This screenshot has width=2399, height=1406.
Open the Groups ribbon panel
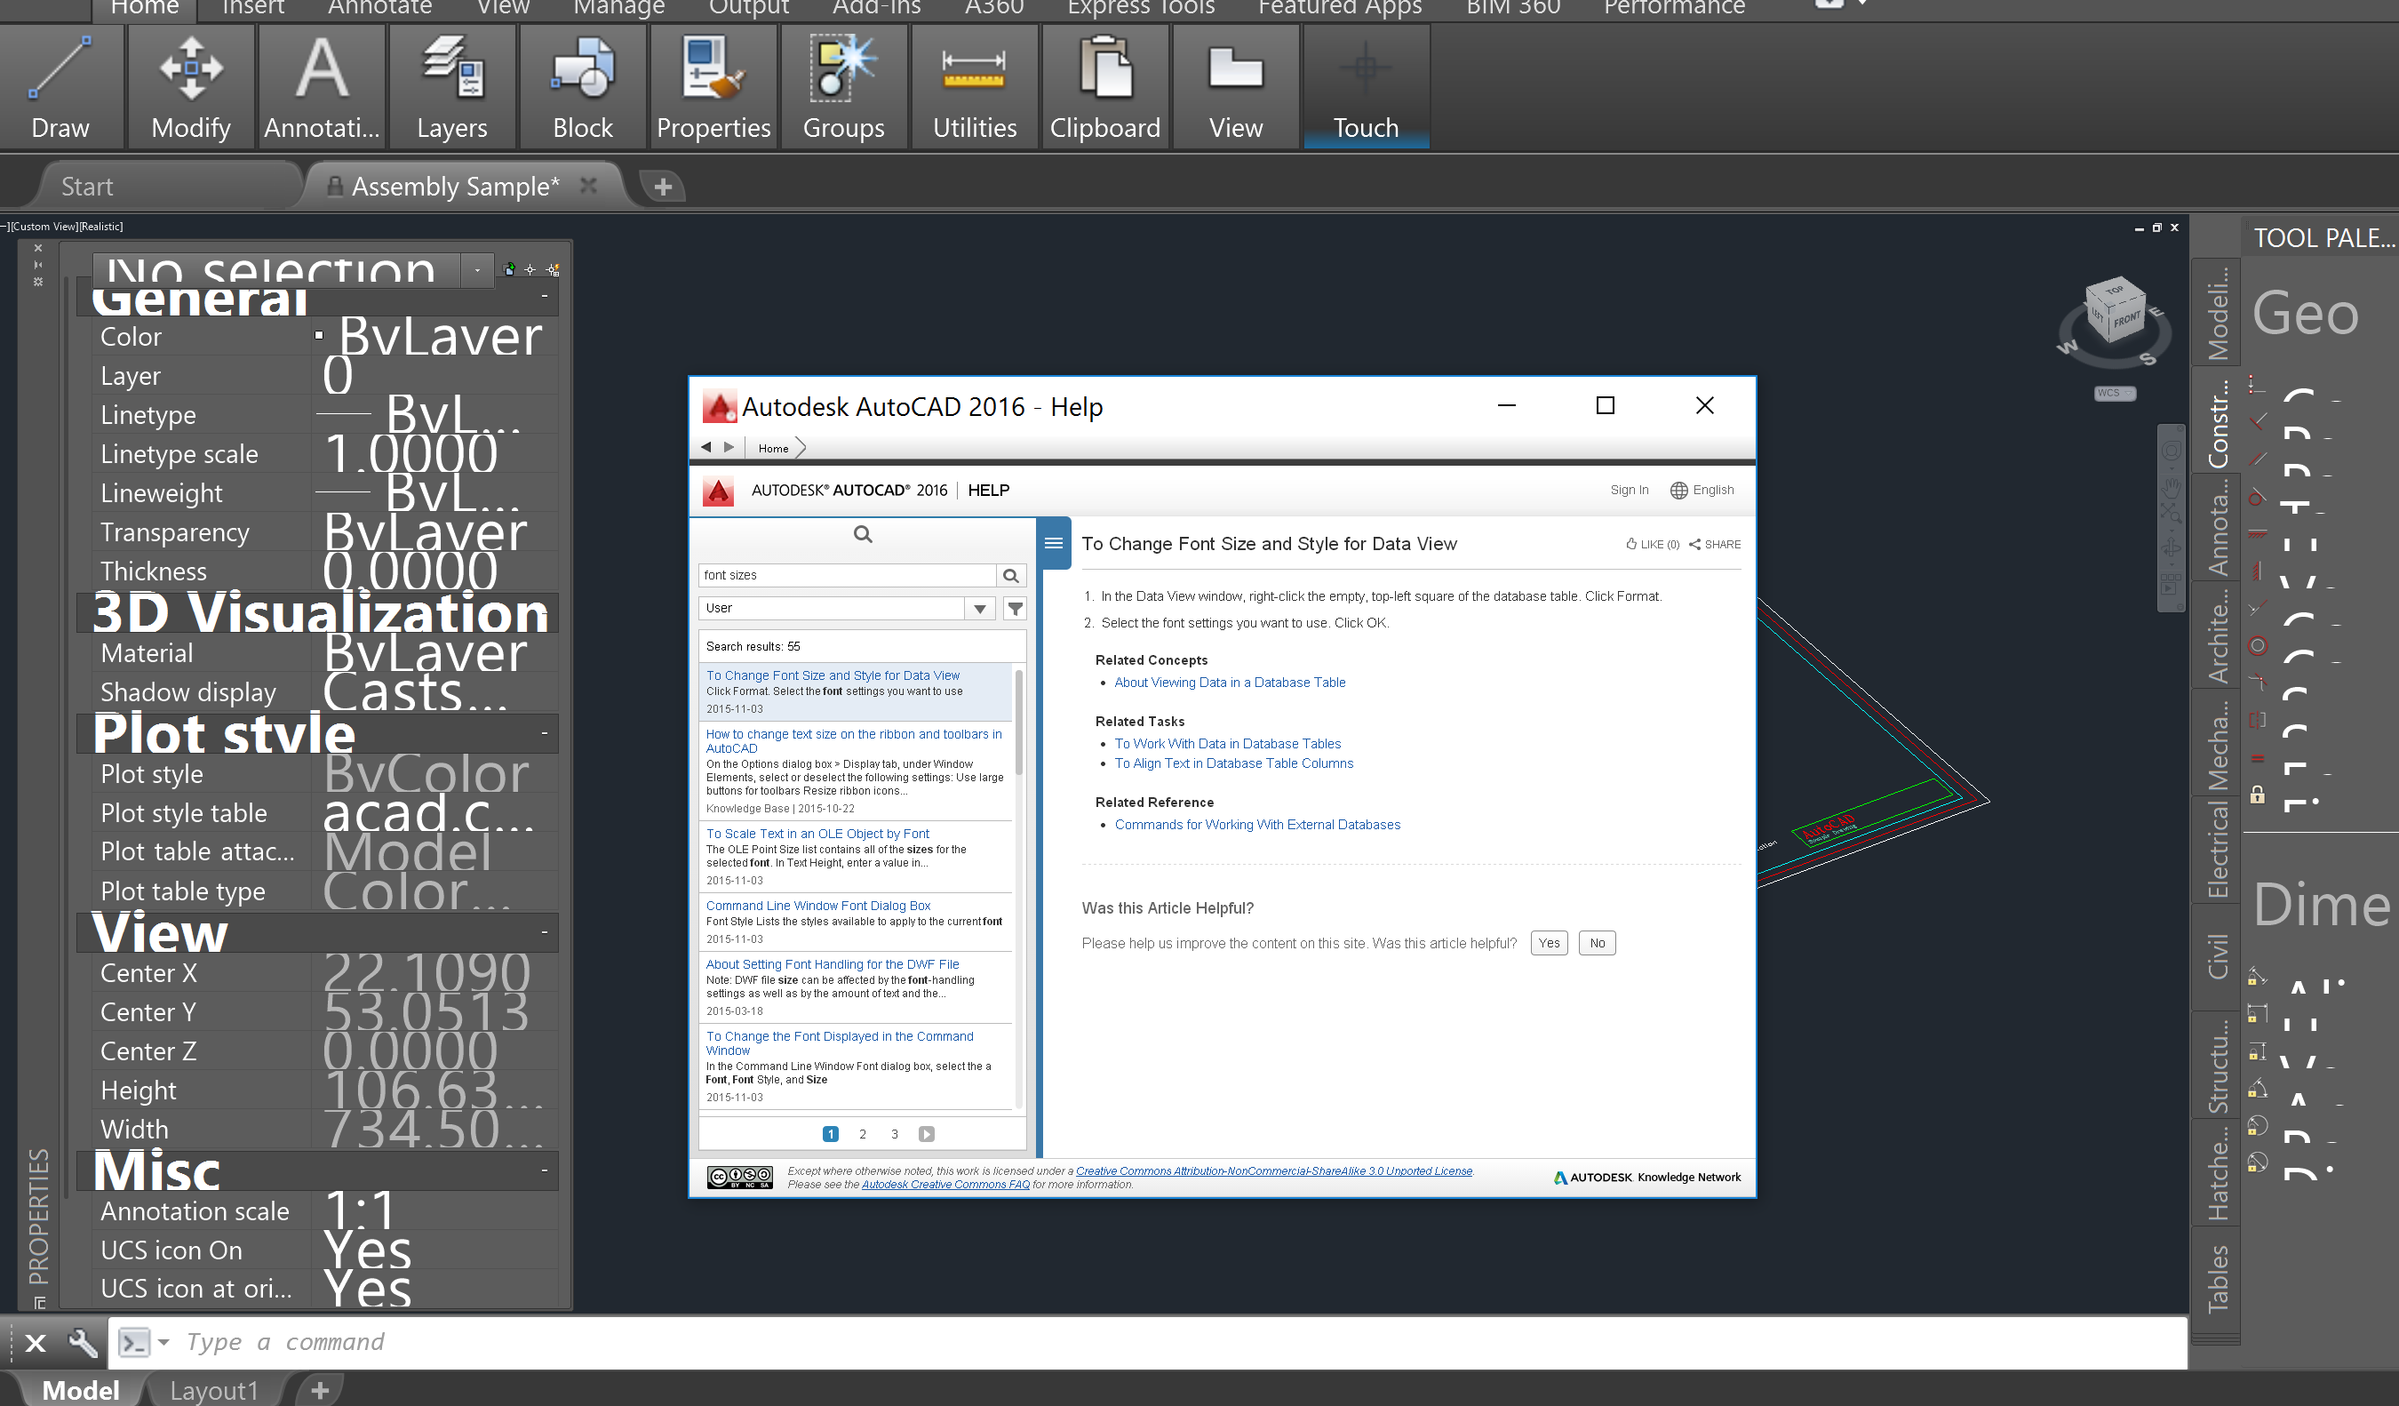click(x=843, y=85)
